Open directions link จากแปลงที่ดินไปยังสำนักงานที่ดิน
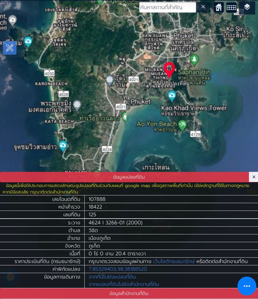258x299 pixels. click(123, 284)
